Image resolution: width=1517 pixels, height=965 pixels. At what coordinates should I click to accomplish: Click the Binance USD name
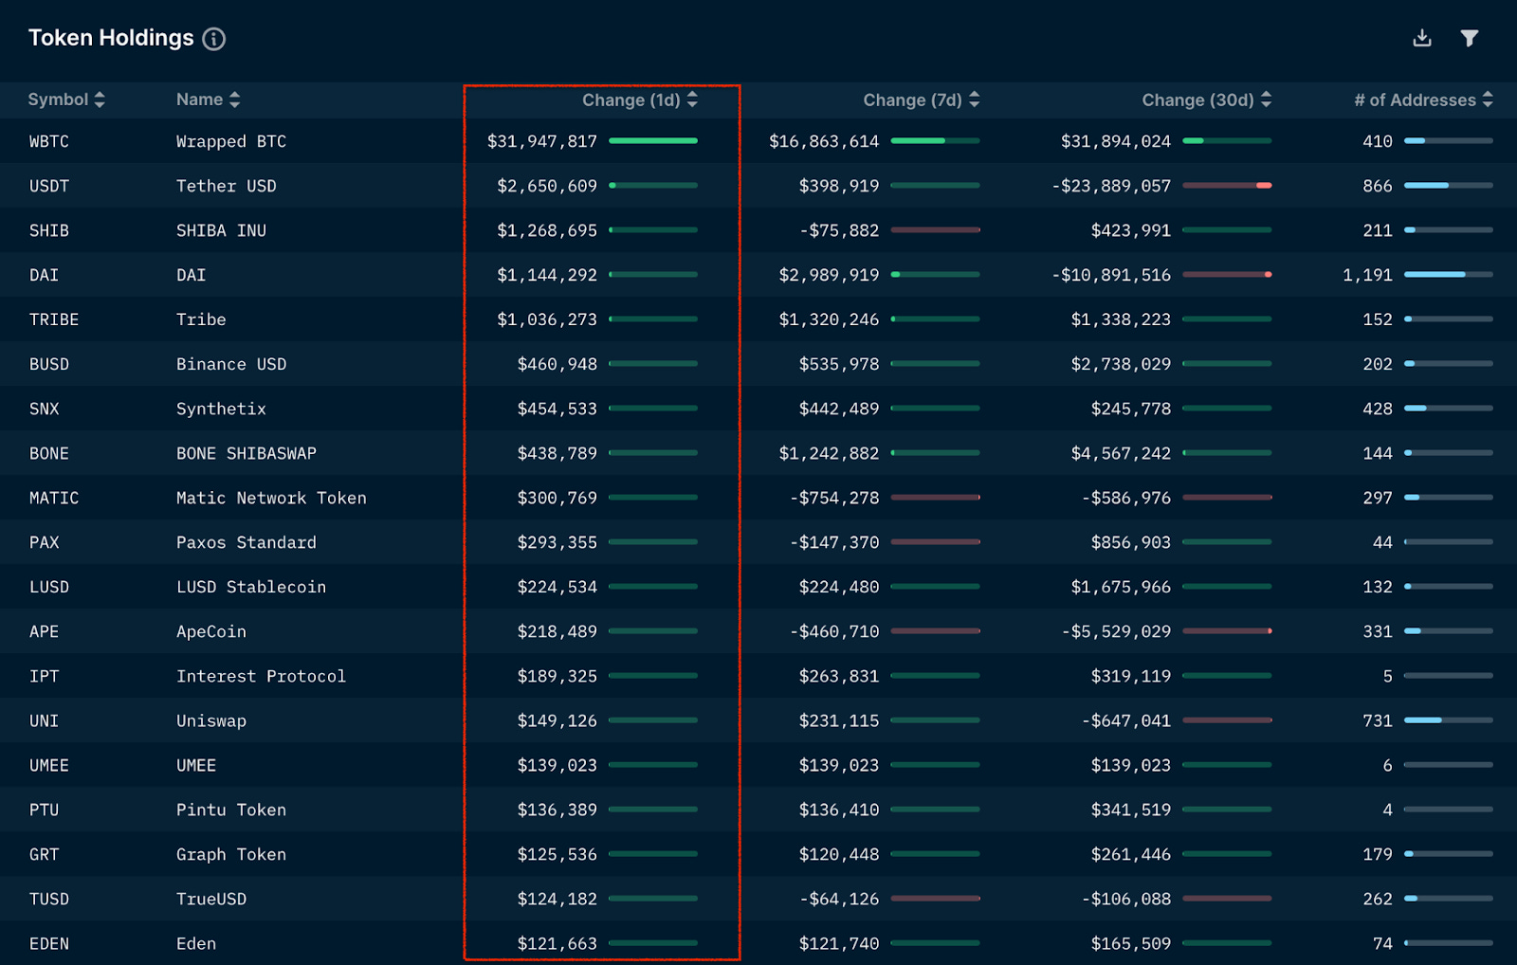pyautogui.click(x=231, y=364)
